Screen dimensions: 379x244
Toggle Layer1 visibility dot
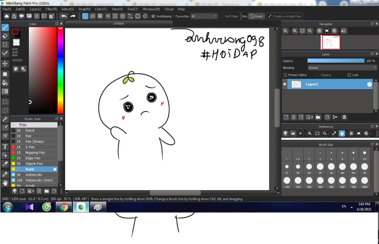[x=285, y=85]
